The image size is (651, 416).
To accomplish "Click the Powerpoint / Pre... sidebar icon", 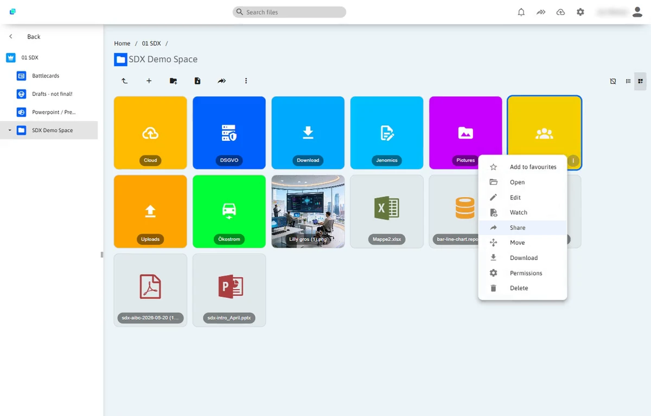I will click(21, 112).
